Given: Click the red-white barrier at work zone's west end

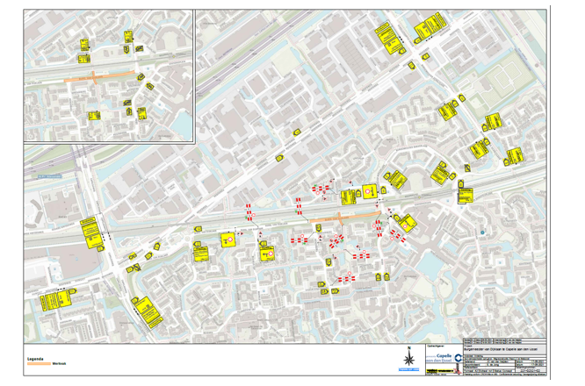Looking at the screenshot, I should click(x=298, y=207).
